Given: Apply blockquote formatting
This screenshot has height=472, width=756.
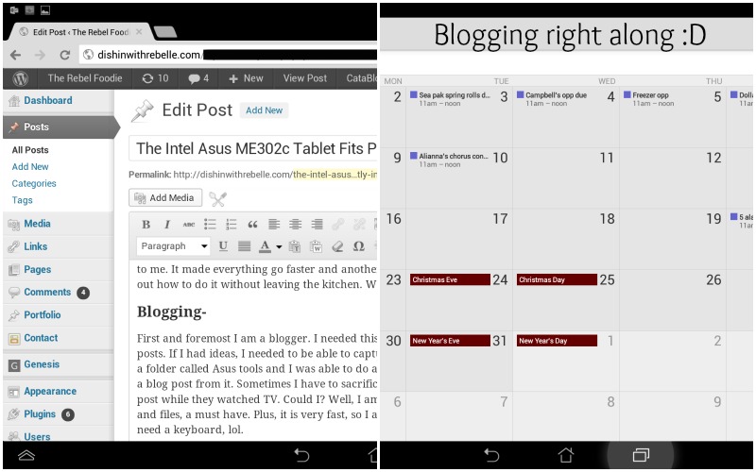Looking at the screenshot, I should click(x=252, y=224).
